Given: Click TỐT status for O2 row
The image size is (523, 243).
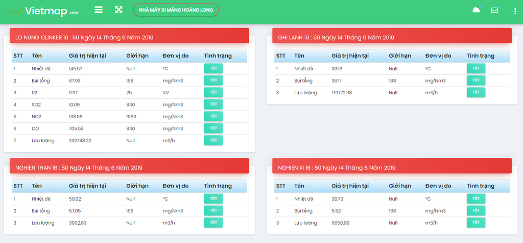Looking at the screenshot, I should pos(213,92).
